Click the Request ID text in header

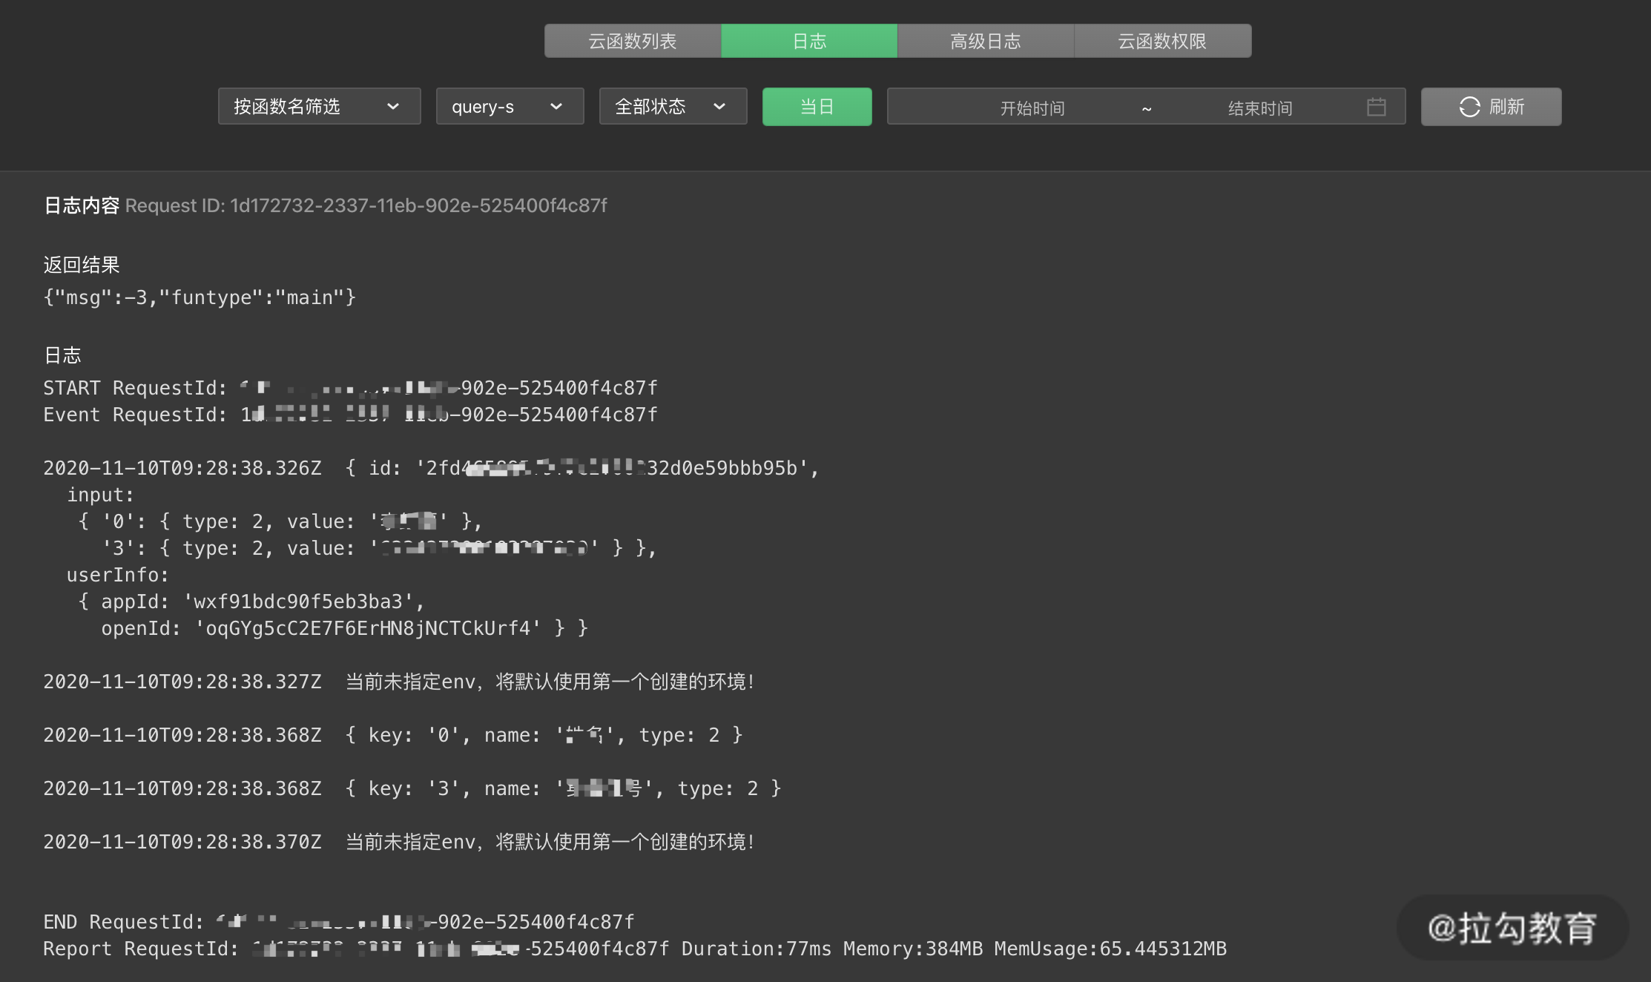tap(366, 205)
